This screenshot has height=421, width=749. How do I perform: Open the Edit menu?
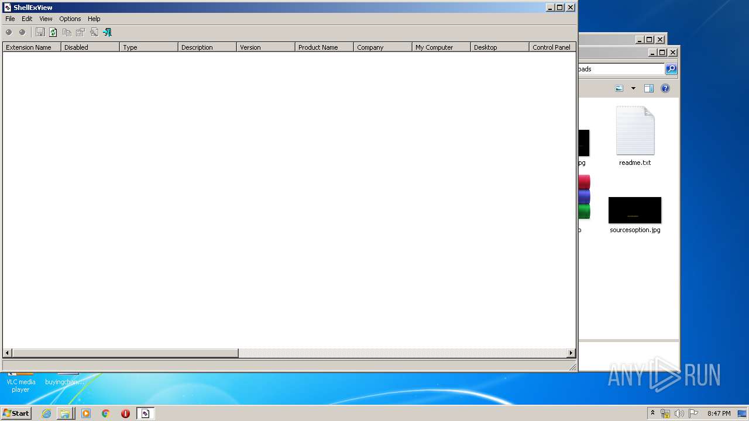[27, 19]
